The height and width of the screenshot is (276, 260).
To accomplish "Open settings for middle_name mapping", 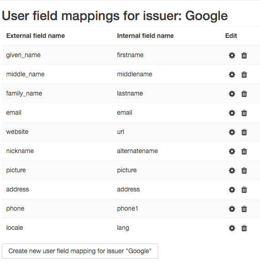I will [x=232, y=74].
